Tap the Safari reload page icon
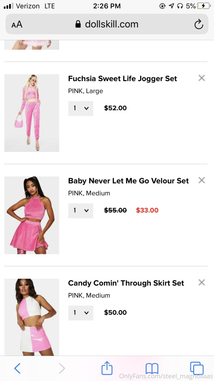The width and height of the screenshot is (214, 381). tap(199, 24)
